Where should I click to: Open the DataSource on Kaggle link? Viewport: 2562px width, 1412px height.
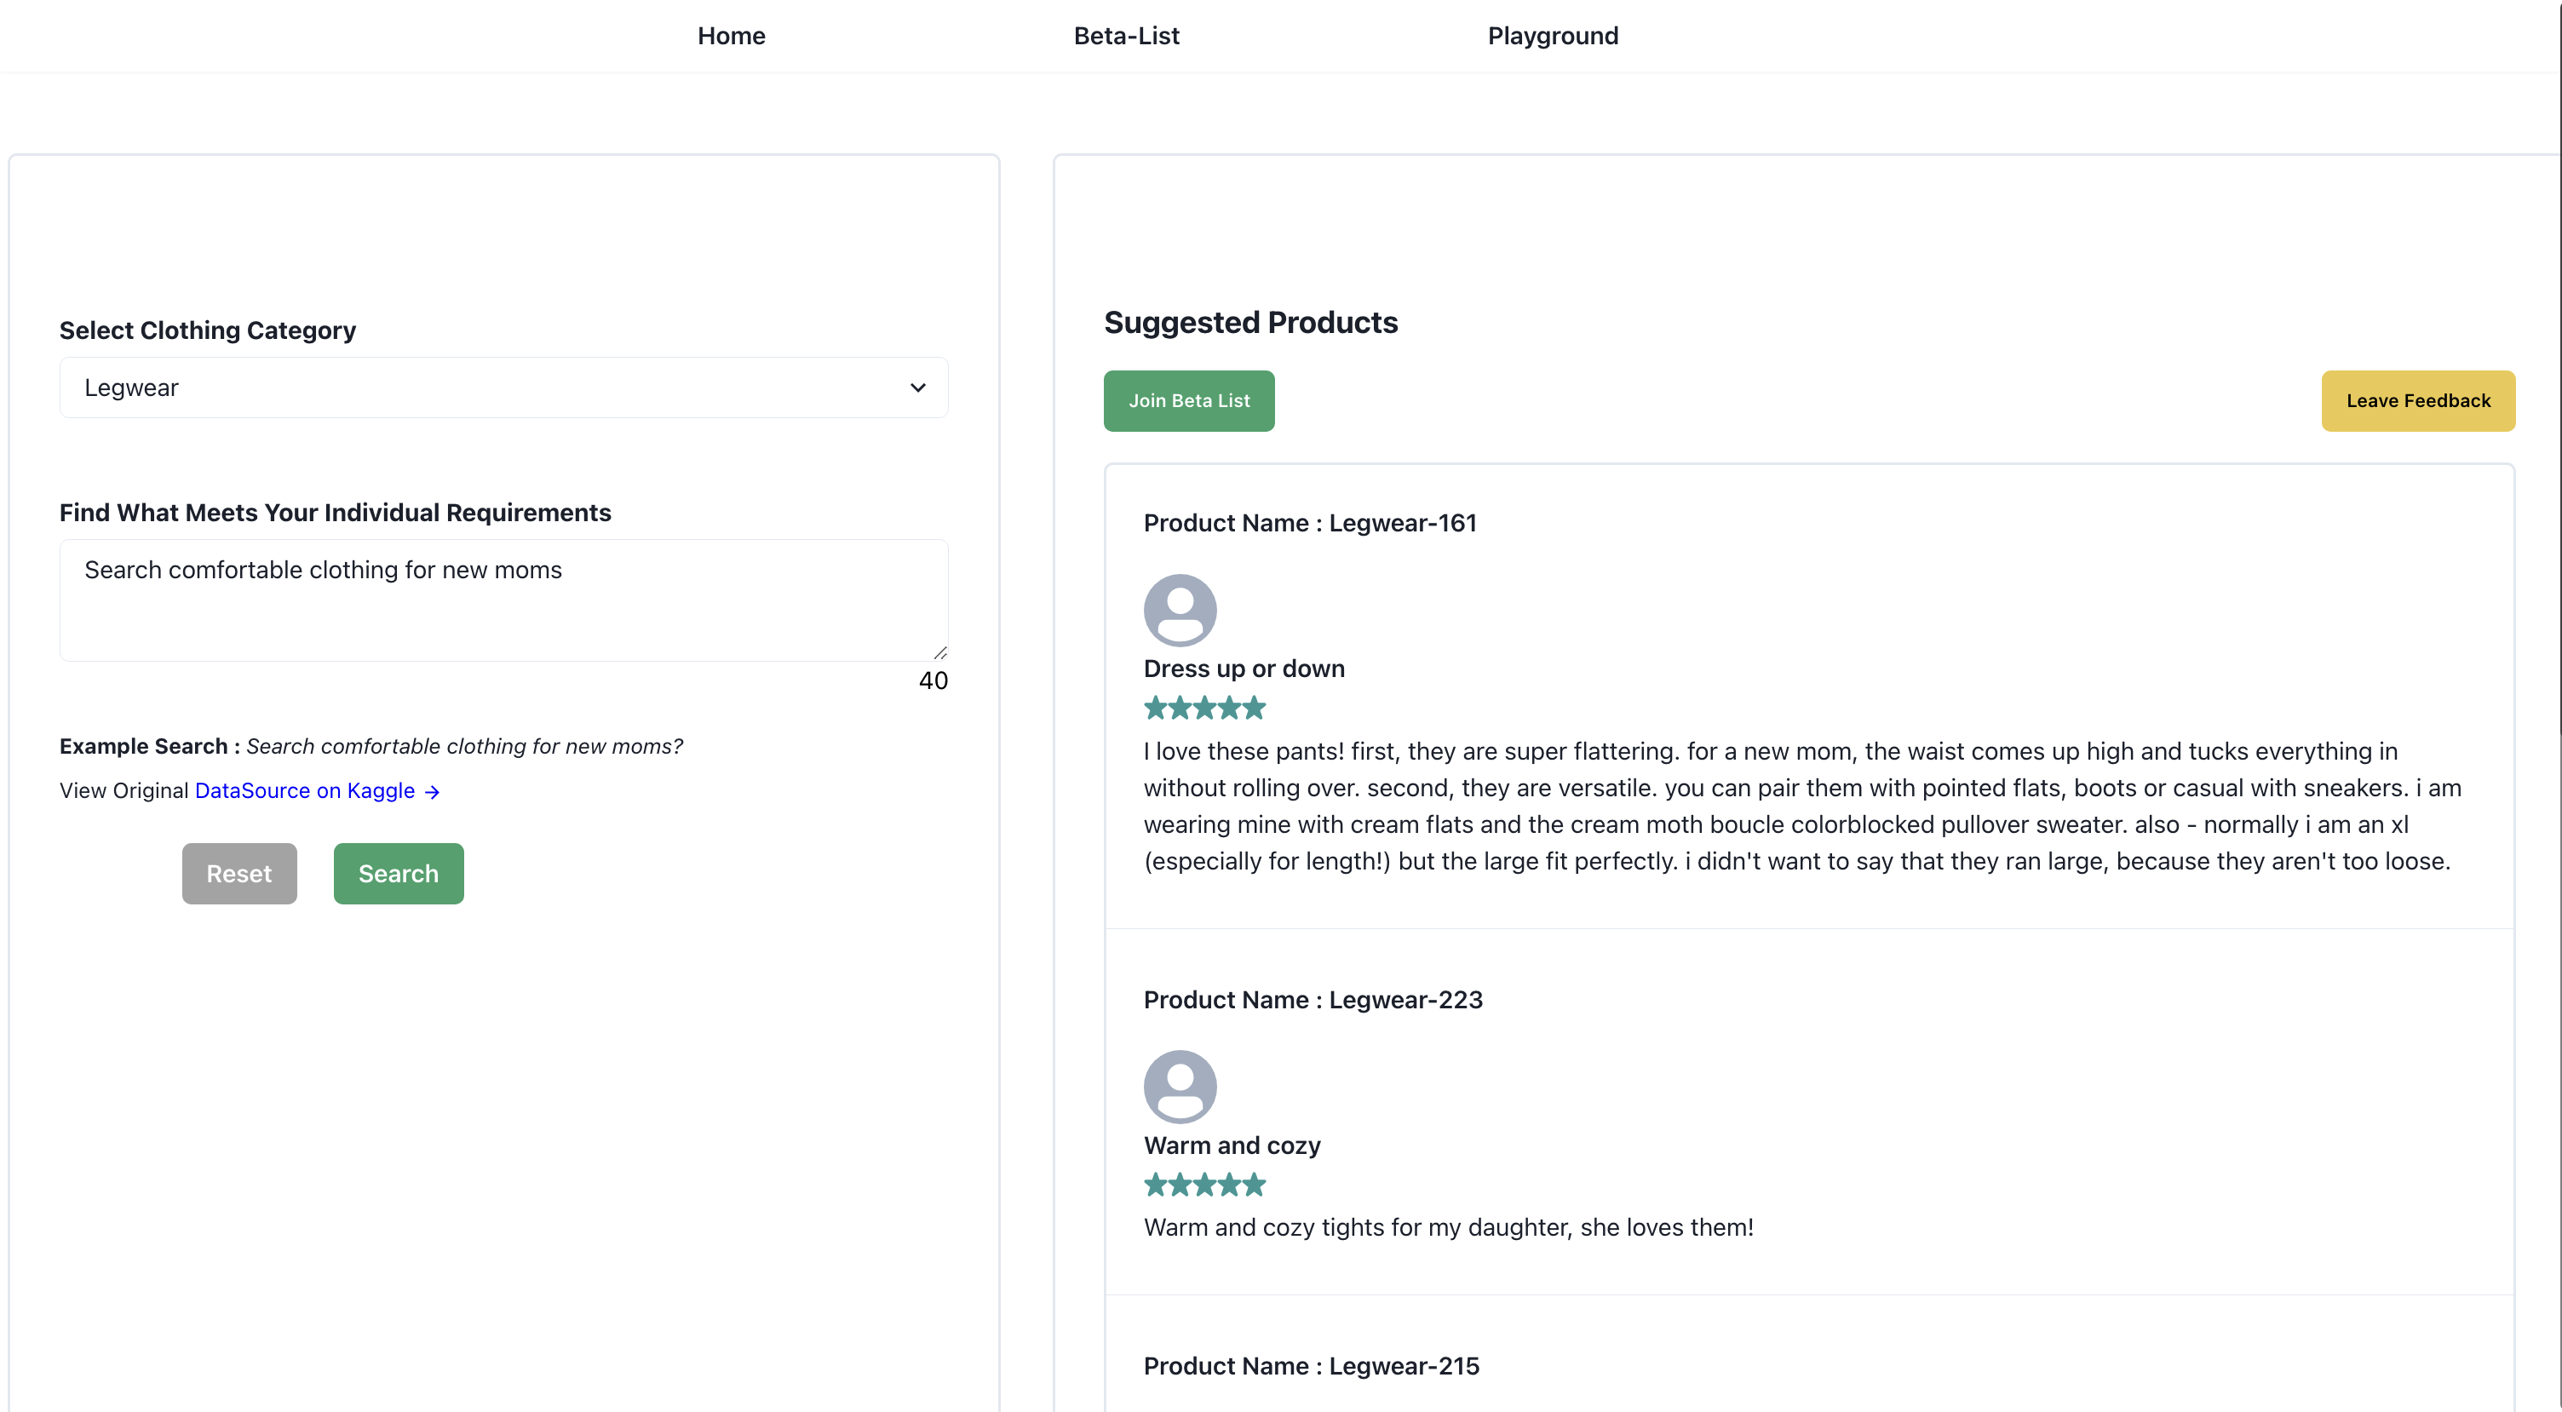(304, 790)
